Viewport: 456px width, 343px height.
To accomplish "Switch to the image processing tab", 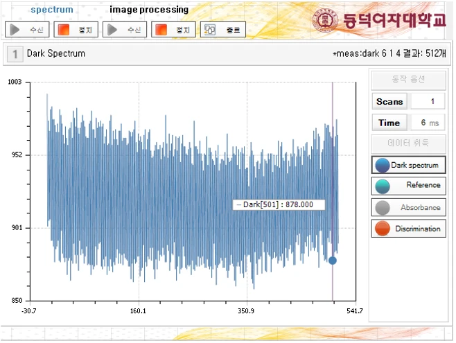I will pyautogui.click(x=149, y=10).
